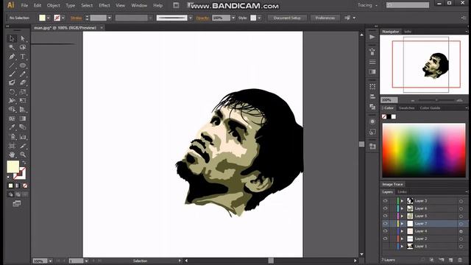The height and width of the screenshot is (265, 471).
Task: Open the Window menu
Action: coord(139,5)
